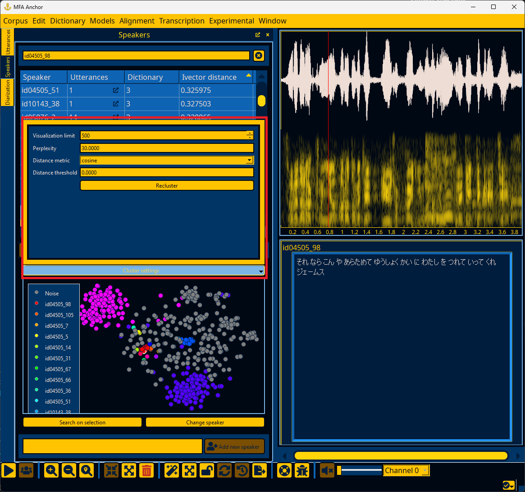Click the new speaker name field
This screenshot has height=492, width=525.
tap(113, 446)
